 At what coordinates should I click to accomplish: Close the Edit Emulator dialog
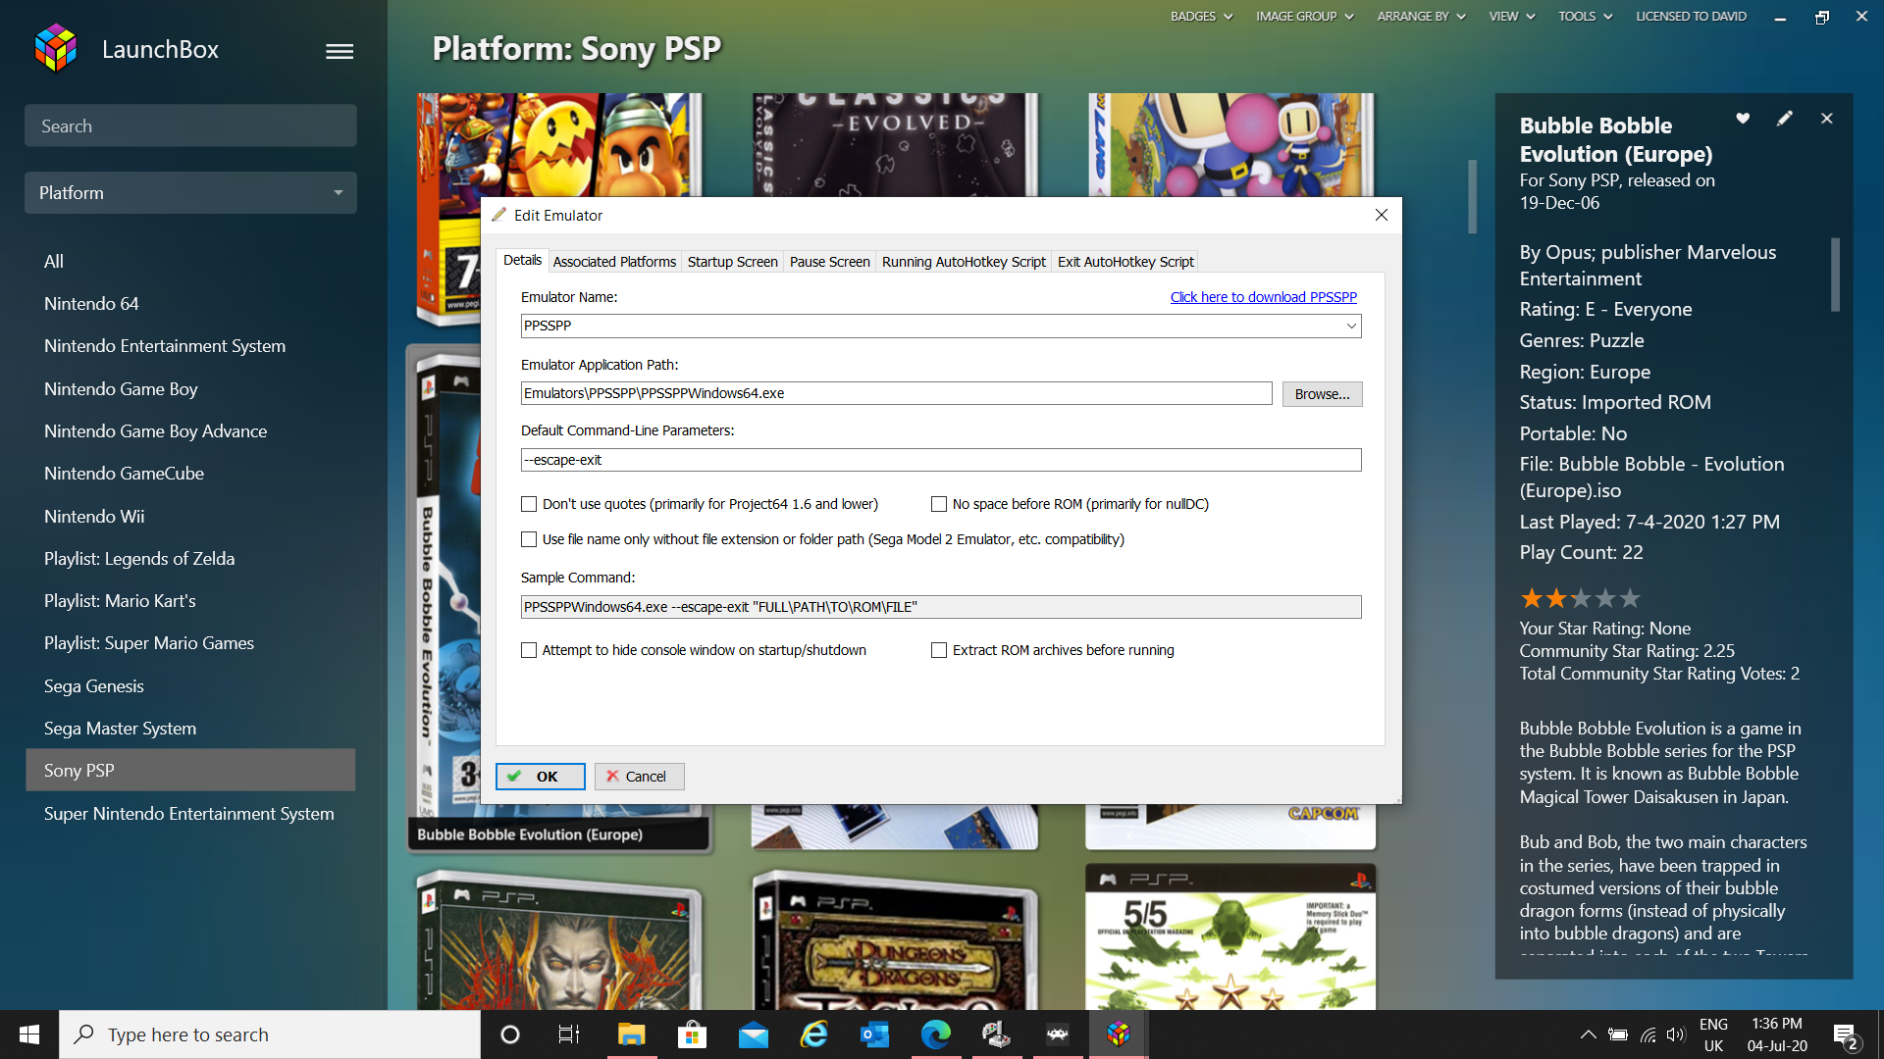click(x=1382, y=215)
